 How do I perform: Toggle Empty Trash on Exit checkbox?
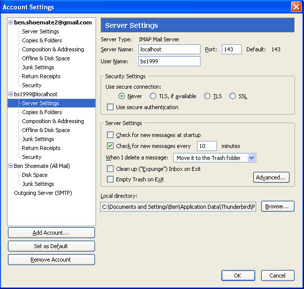(110, 179)
